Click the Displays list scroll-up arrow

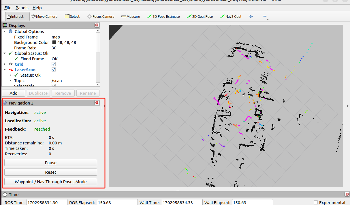tap(98, 30)
